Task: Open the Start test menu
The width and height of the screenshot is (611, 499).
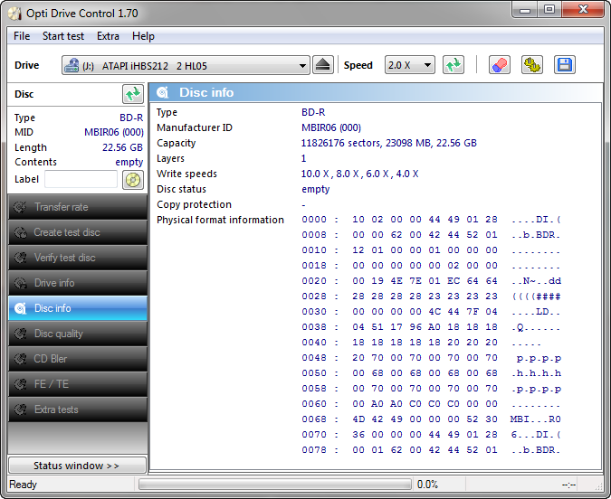Action: pos(63,36)
